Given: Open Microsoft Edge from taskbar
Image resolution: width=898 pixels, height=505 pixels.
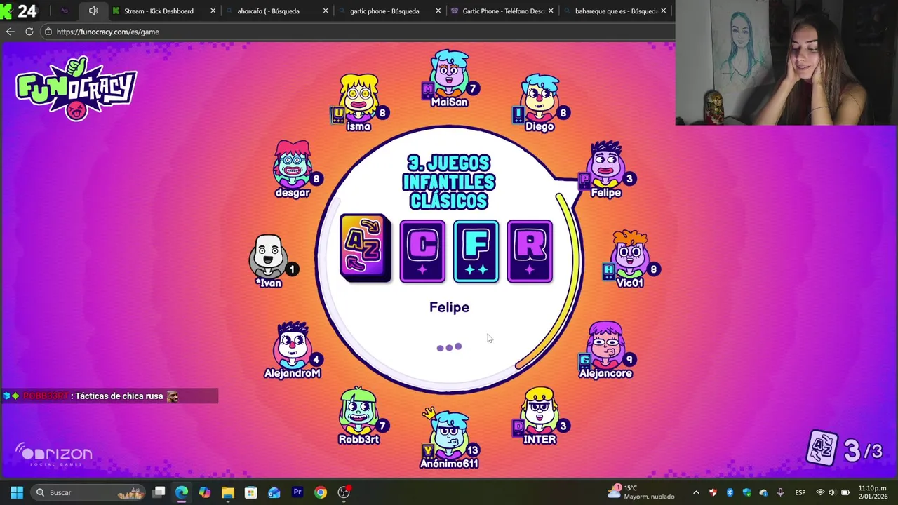Looking at the screenshot, I should [181, 492].
